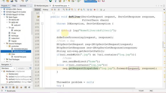Viewport: 166px width, 93px height.
Task: Close the HomeFilter.java tab
Action: pyautogui.click(x=69, y=6)
